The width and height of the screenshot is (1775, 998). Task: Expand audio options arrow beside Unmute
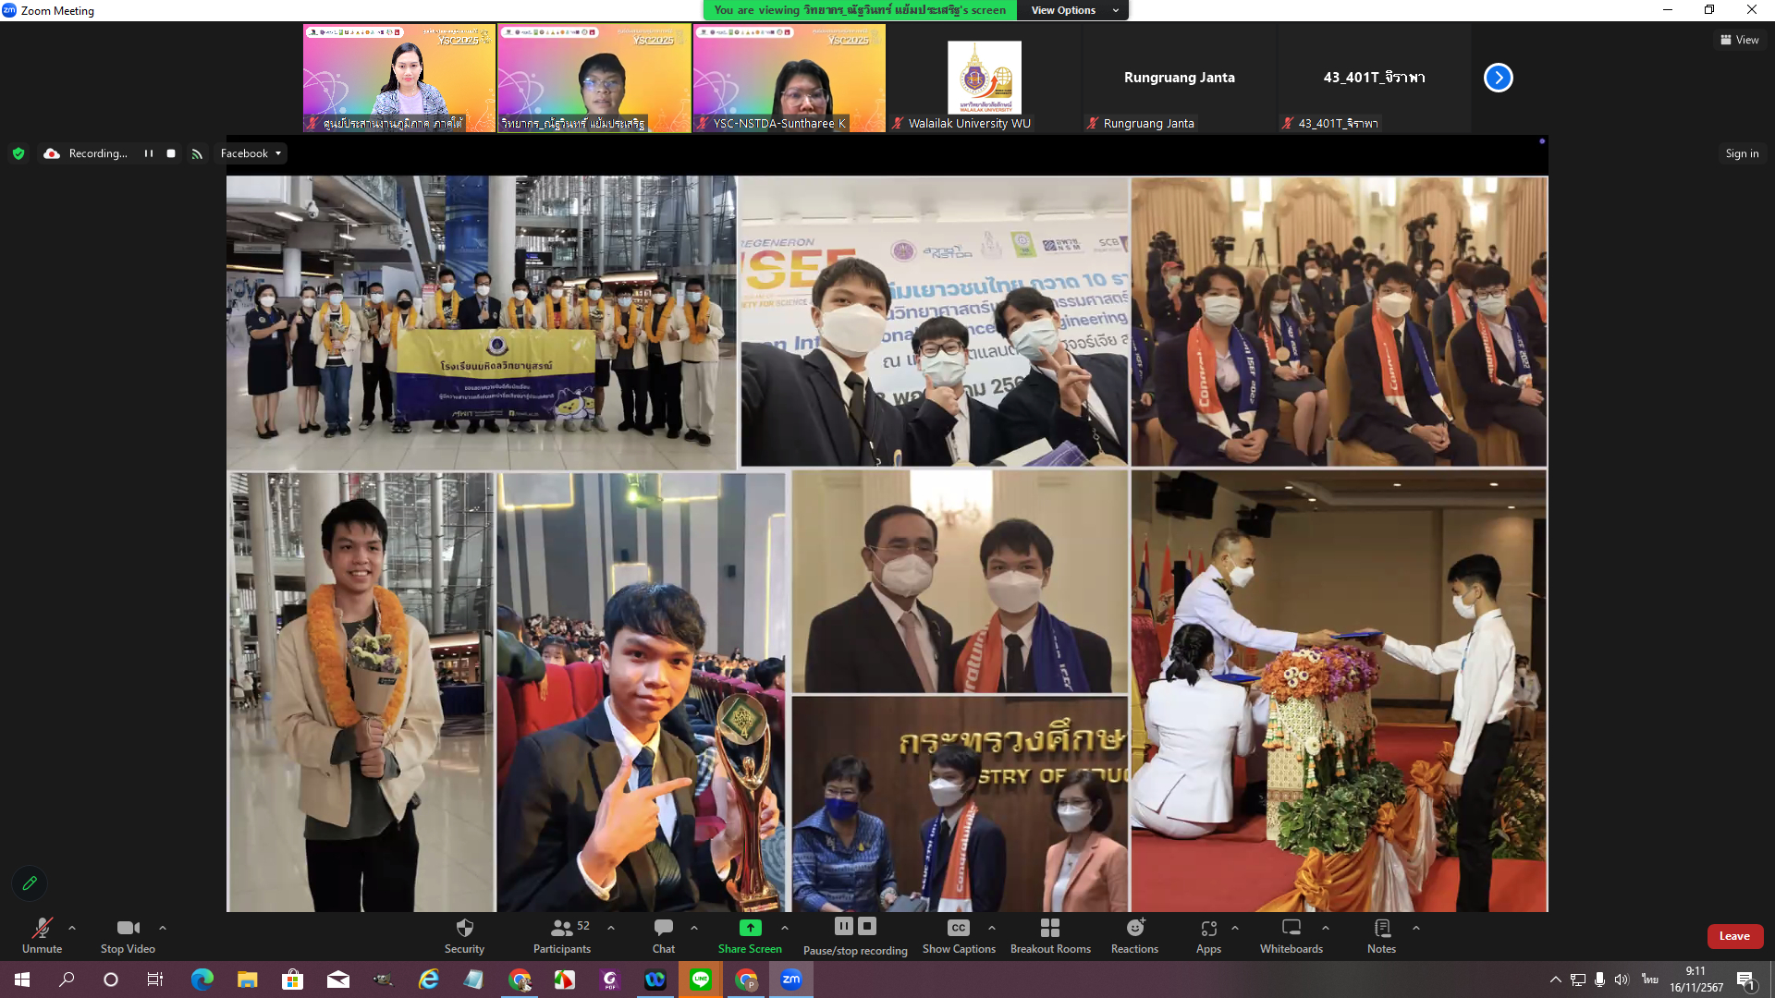[72, 928]
